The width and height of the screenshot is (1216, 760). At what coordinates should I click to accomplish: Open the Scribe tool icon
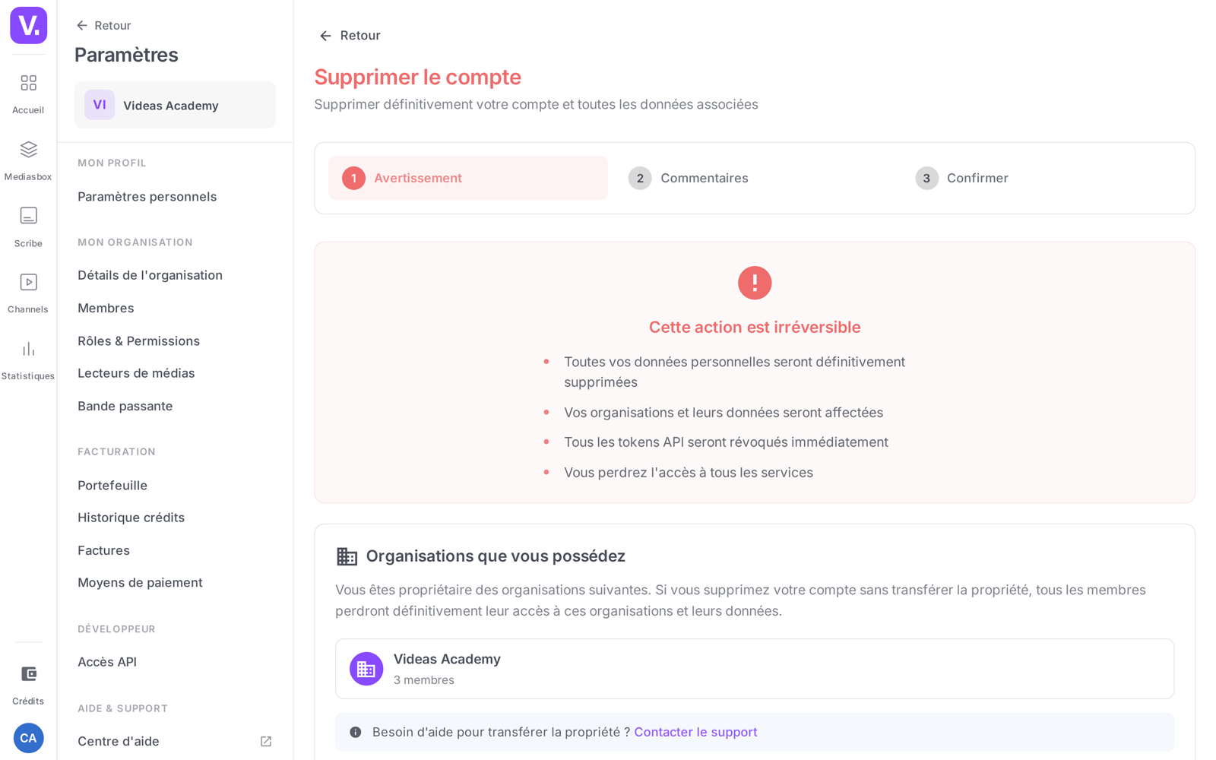pos(28,216)
